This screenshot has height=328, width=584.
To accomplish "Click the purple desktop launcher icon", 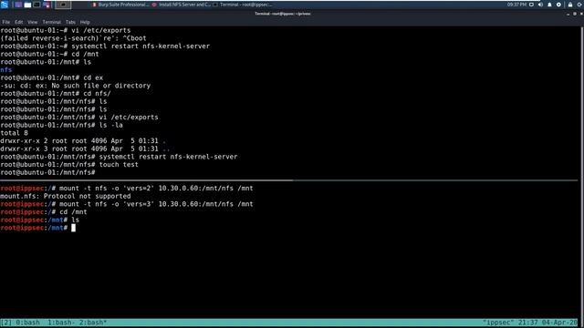I will pyautogui.click(x=18, y=5).
